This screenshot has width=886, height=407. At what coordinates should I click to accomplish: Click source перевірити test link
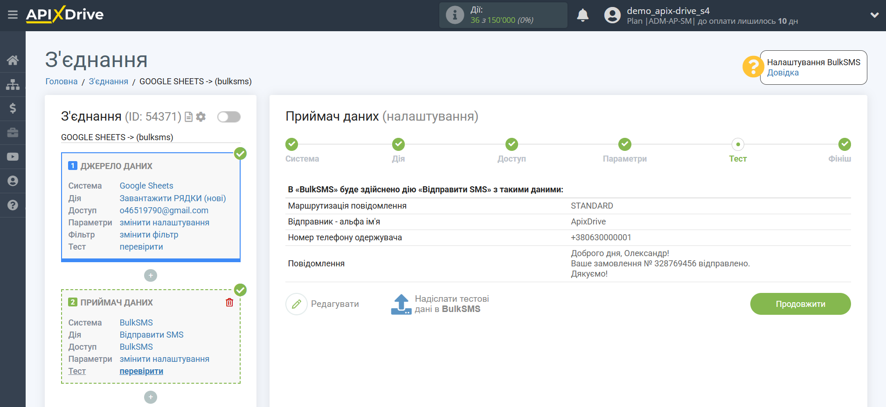click(141, 247)
